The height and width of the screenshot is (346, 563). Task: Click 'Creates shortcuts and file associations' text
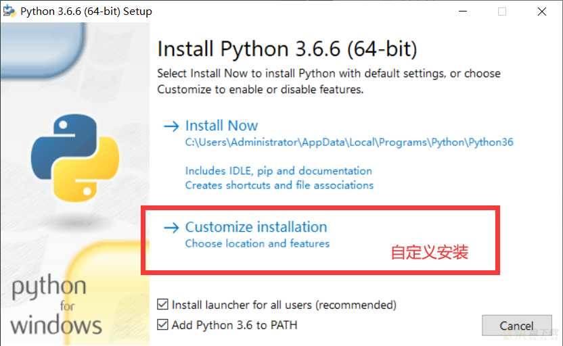click(279, 185)
